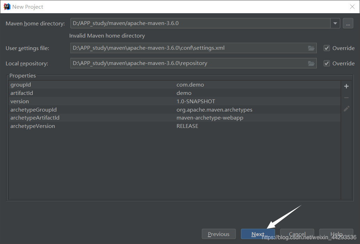Click the Maven home directory path field
Viewport: 360px width, 244px height.
coord(200,23)
